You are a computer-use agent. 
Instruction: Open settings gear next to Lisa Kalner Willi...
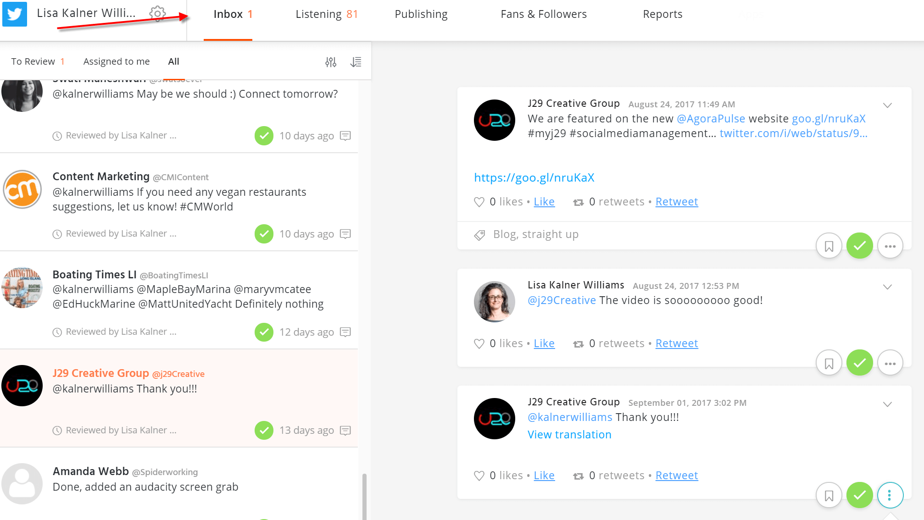(157, 14)
